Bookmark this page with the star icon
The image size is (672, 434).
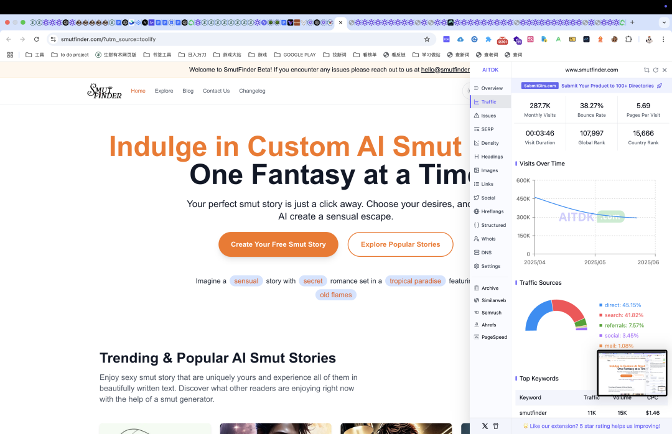coord(427,39)
